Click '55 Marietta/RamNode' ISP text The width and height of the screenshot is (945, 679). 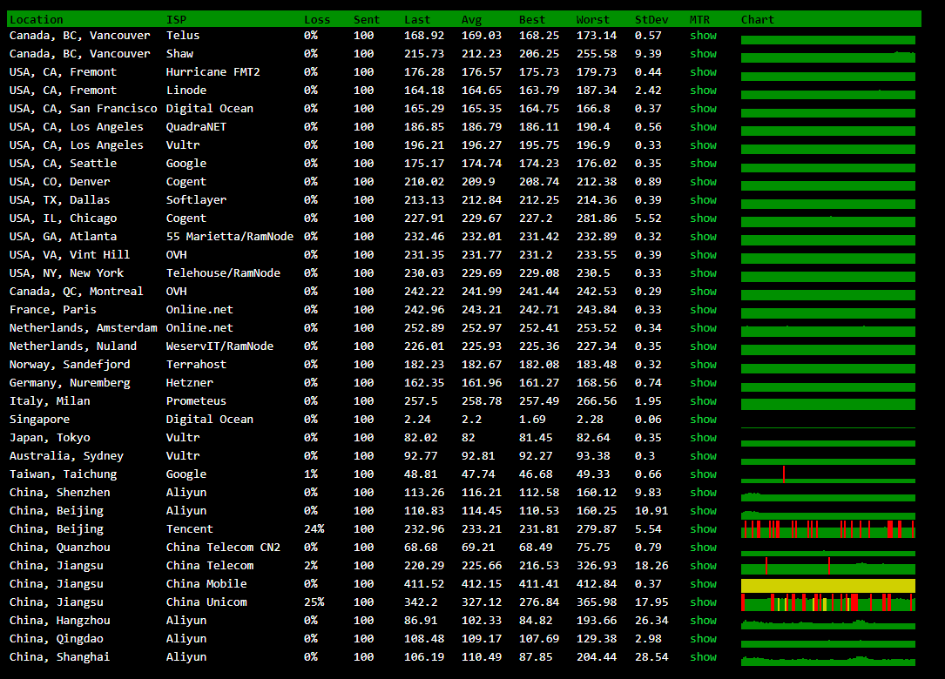coord(230,237)
